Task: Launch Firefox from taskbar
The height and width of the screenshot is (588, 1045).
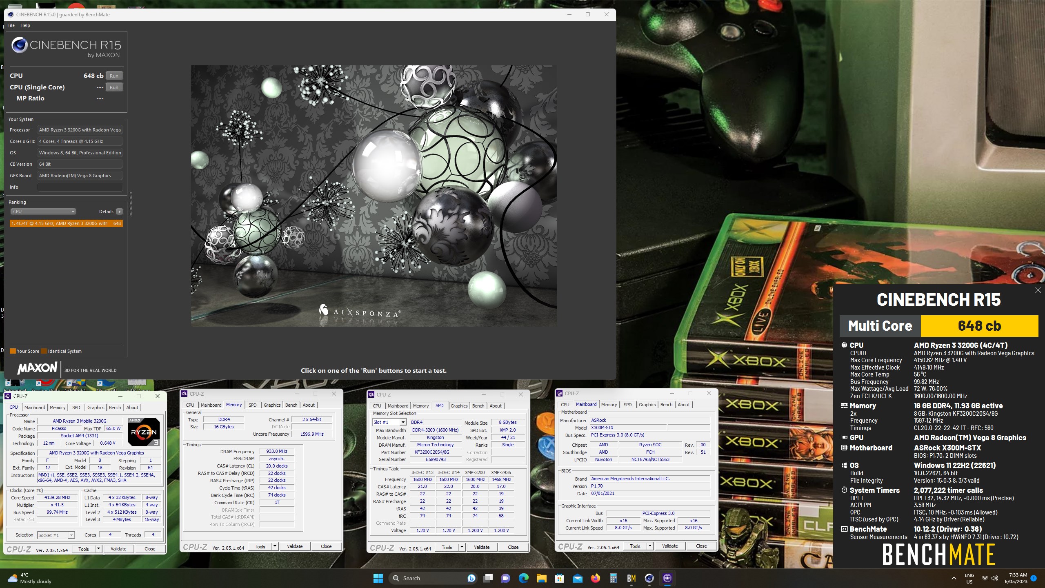Action: [596, 578]
